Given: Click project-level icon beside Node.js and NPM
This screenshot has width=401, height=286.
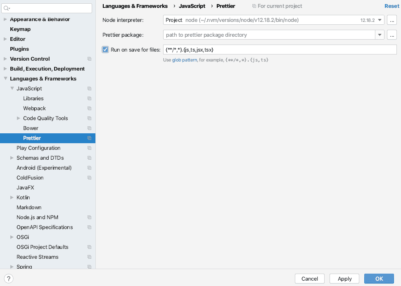Looking at the screenshot, I should point(89,217).
